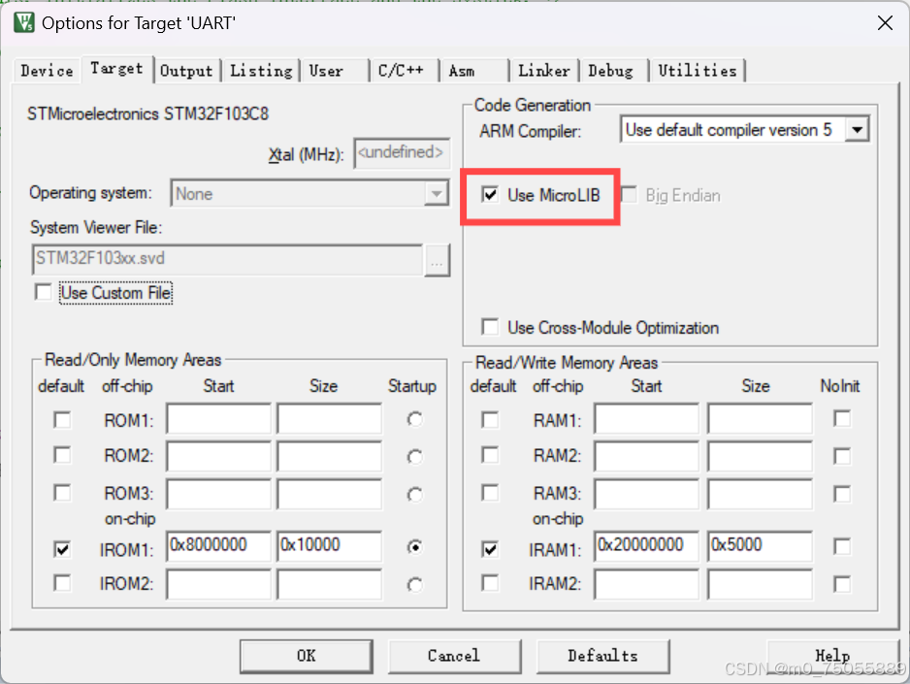Select the Startup radio for IROM2

click(x=414, y=583)
